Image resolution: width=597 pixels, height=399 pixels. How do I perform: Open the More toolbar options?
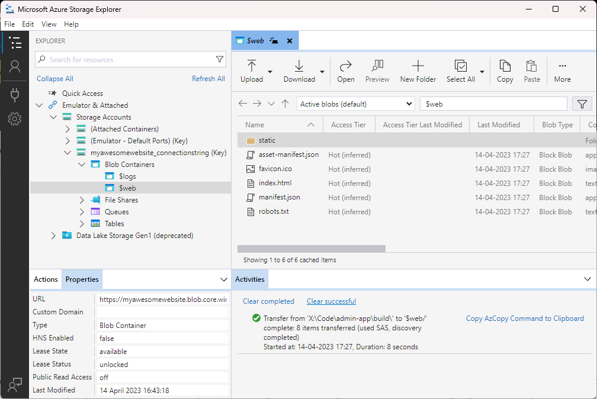(x=563, y=71)
